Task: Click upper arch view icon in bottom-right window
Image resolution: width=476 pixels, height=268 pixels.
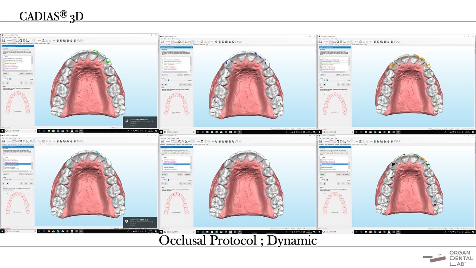Action: click(395, 141)
